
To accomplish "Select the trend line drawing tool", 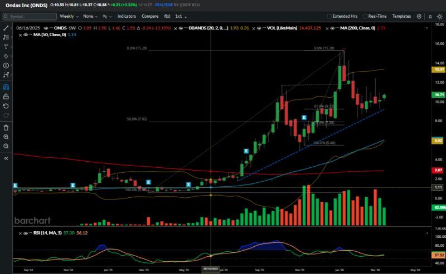I will pyautogui.click(x=6, y=27).
